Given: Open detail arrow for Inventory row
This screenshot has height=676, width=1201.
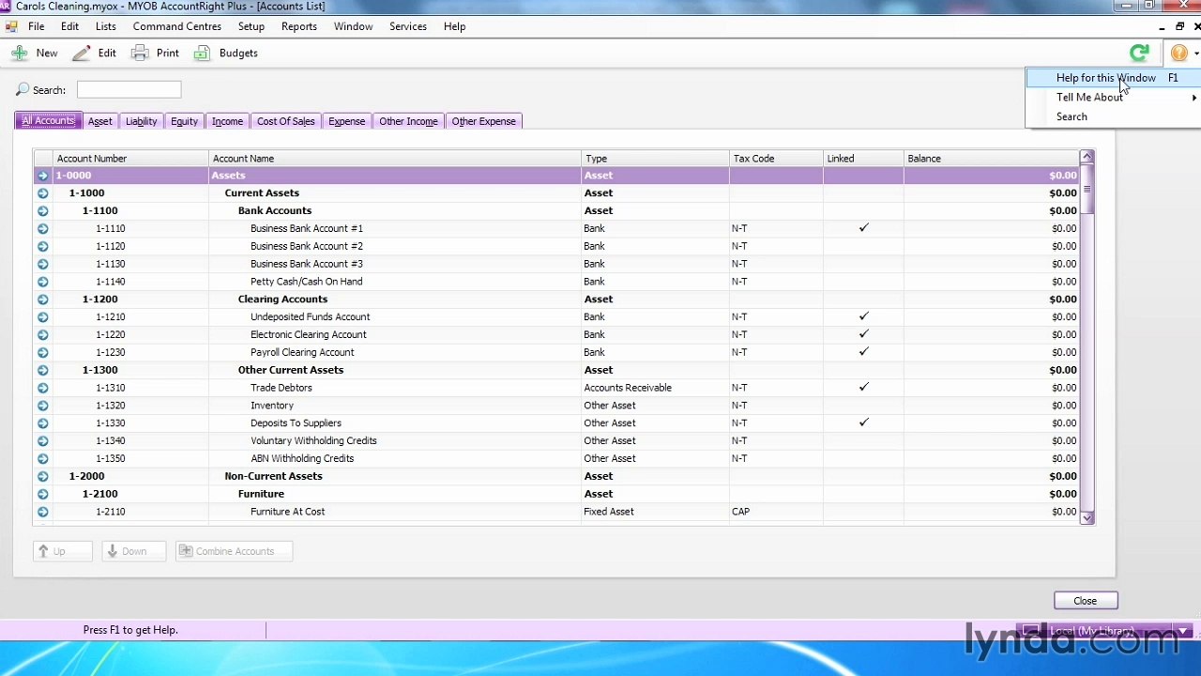Looking at the screenshot, I should coord(42,406).
